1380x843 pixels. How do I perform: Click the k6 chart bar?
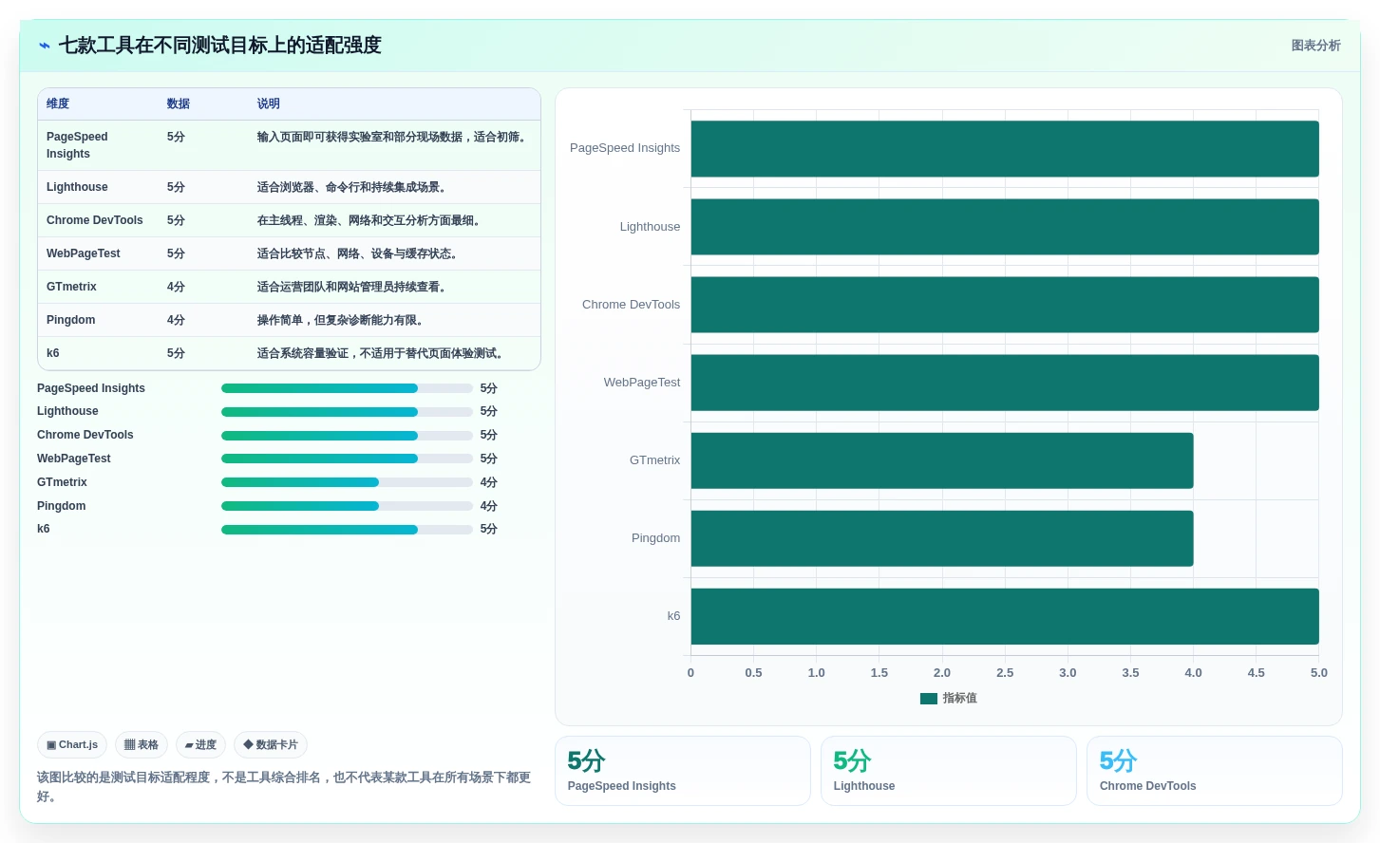click(x=1005, y=616)
